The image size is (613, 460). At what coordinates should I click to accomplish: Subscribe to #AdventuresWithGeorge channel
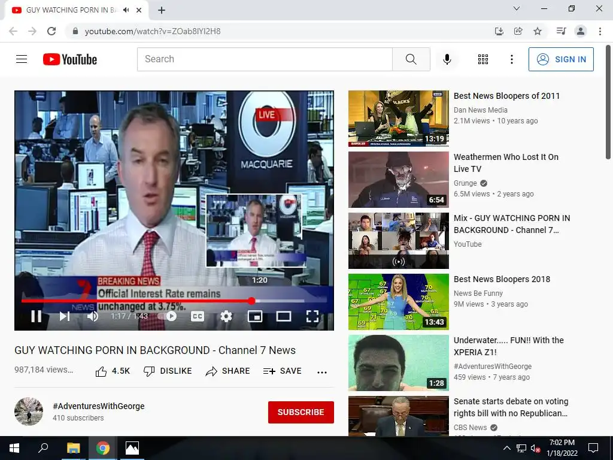pyautogui.click(x=301, y=412)
